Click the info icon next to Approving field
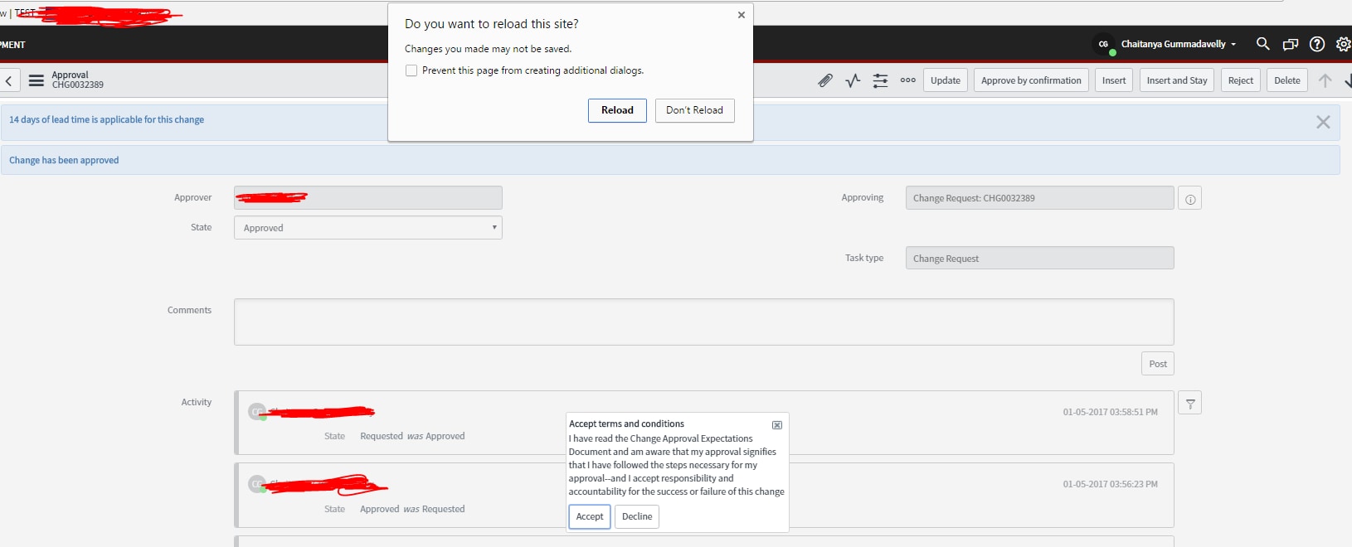This screenshot has height=547, width=1352. click(1189, 199)
